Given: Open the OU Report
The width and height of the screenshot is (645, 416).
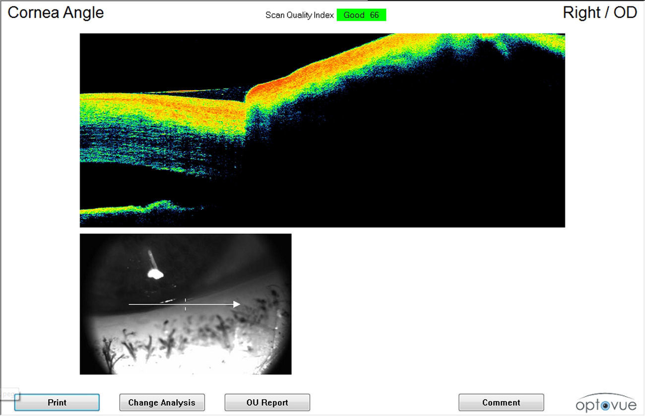Looking at the screenshot, I should pos(267,403).
